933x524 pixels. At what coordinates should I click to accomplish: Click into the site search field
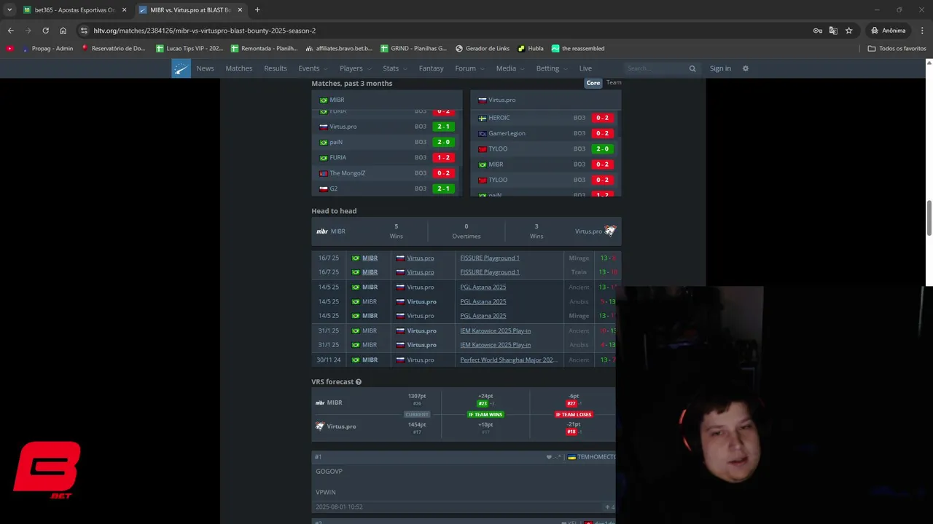[656, 68]
